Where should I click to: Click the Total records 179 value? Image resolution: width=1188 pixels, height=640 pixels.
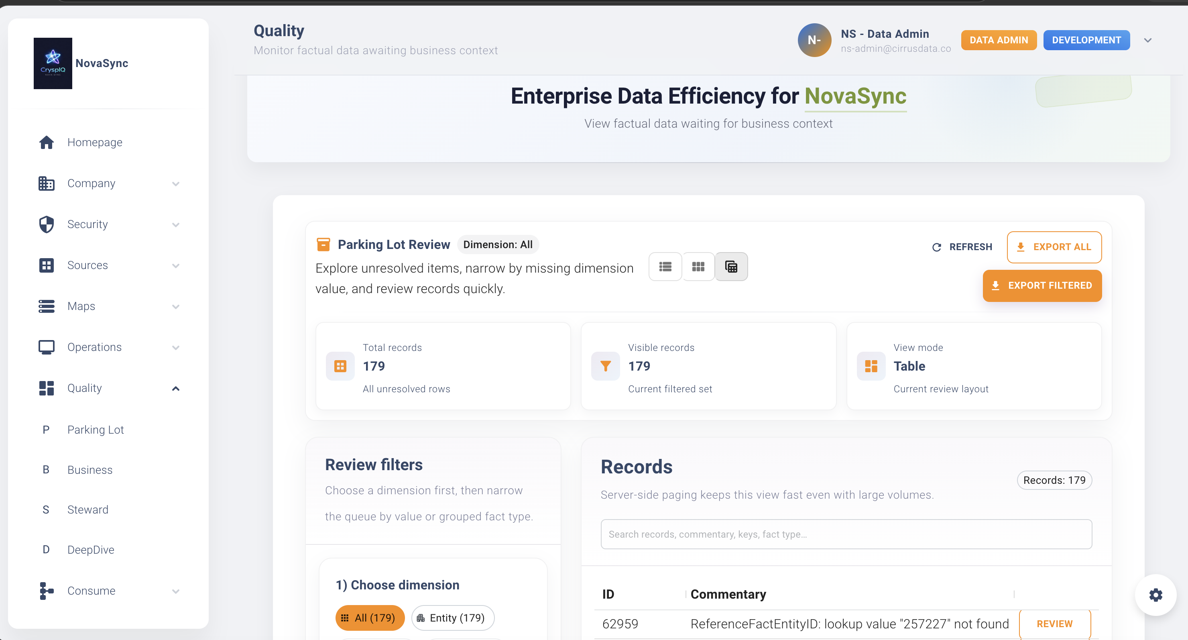(374, 366)
